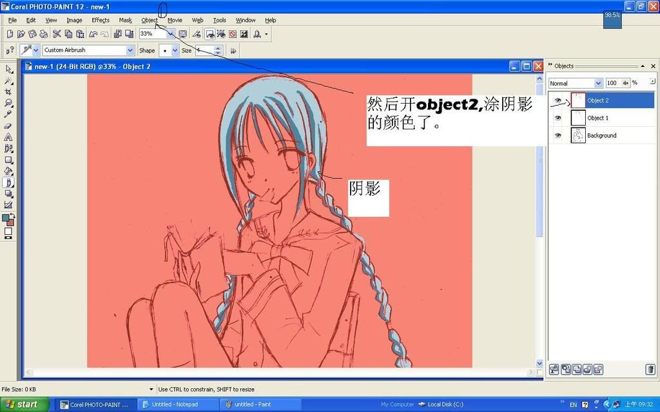This screenshot has height=412, width=660.
Task: Hide Object 1 with its eye icon
Action: pos(558,118)
